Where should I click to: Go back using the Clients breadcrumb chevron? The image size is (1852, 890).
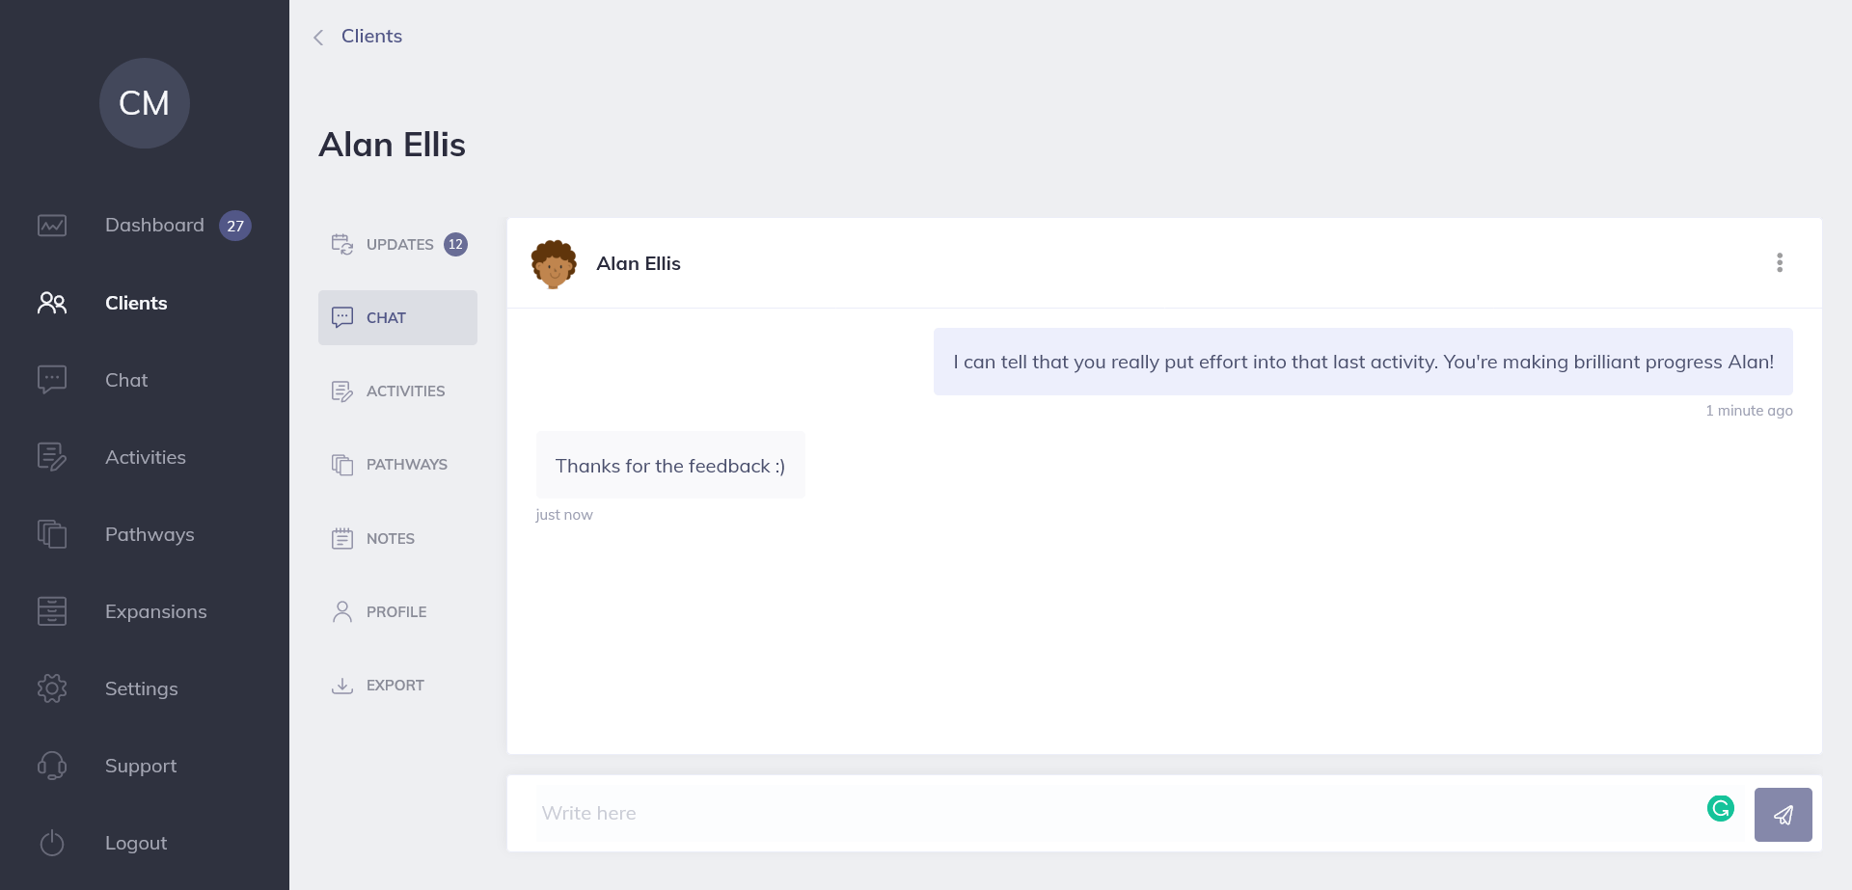click(318, 37)
